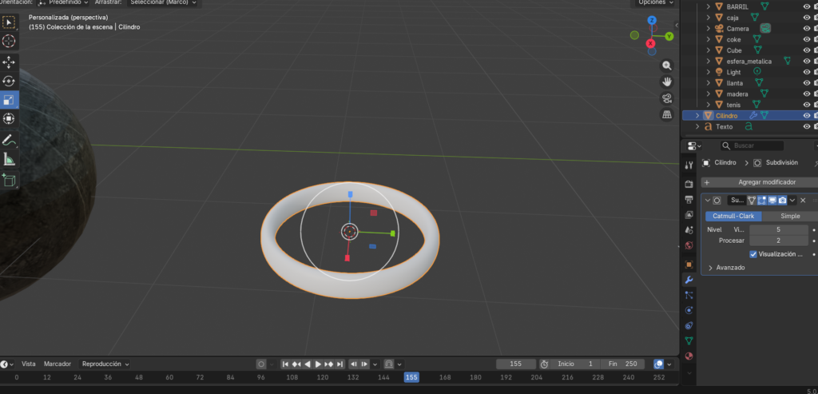Choose the Measure tool
This screenshot has width=818, height=394.
(9, 159)
